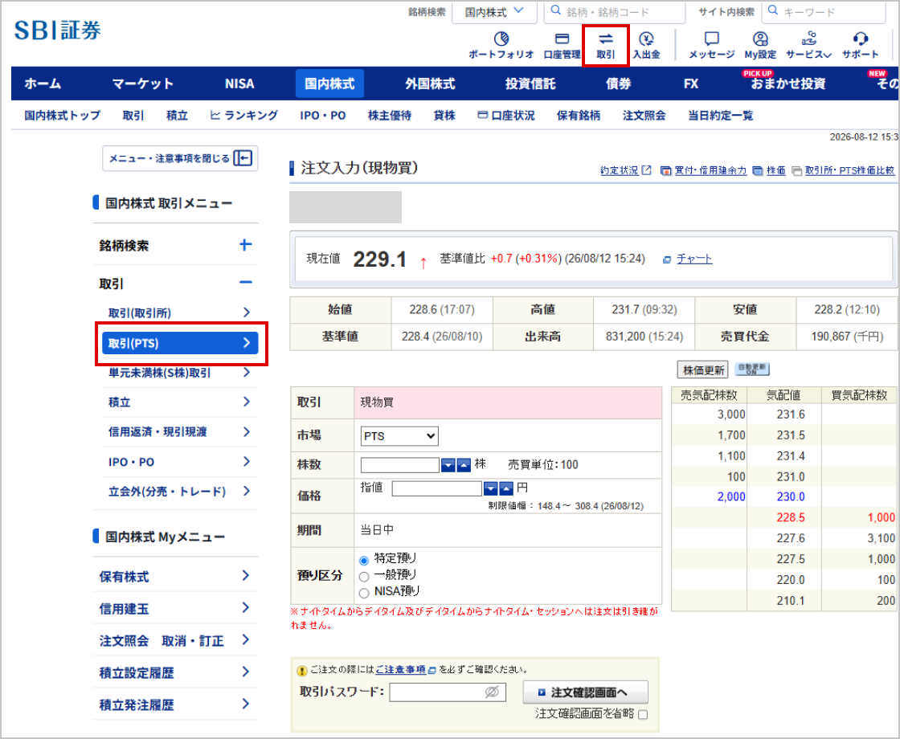The height and width of the screenshot is (739, 900).
Task: Open the messages (メッセージ) icon
Action: 711,45
